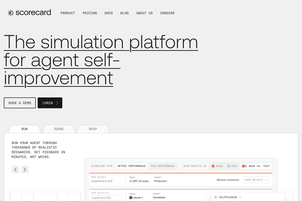Image resolution: width=302 pixels, height=201 pixels.
Task: Open the Careers navigation link
Action: tap(167, 13)
